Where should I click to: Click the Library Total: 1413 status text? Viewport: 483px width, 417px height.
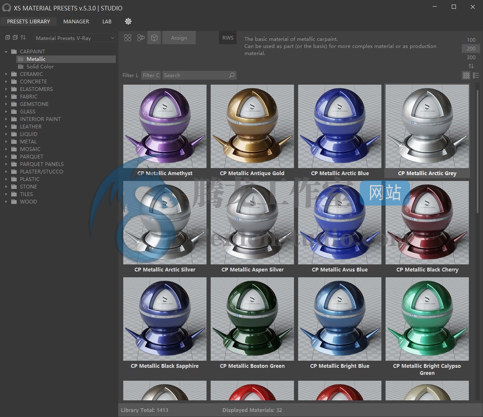coord(144,410)
